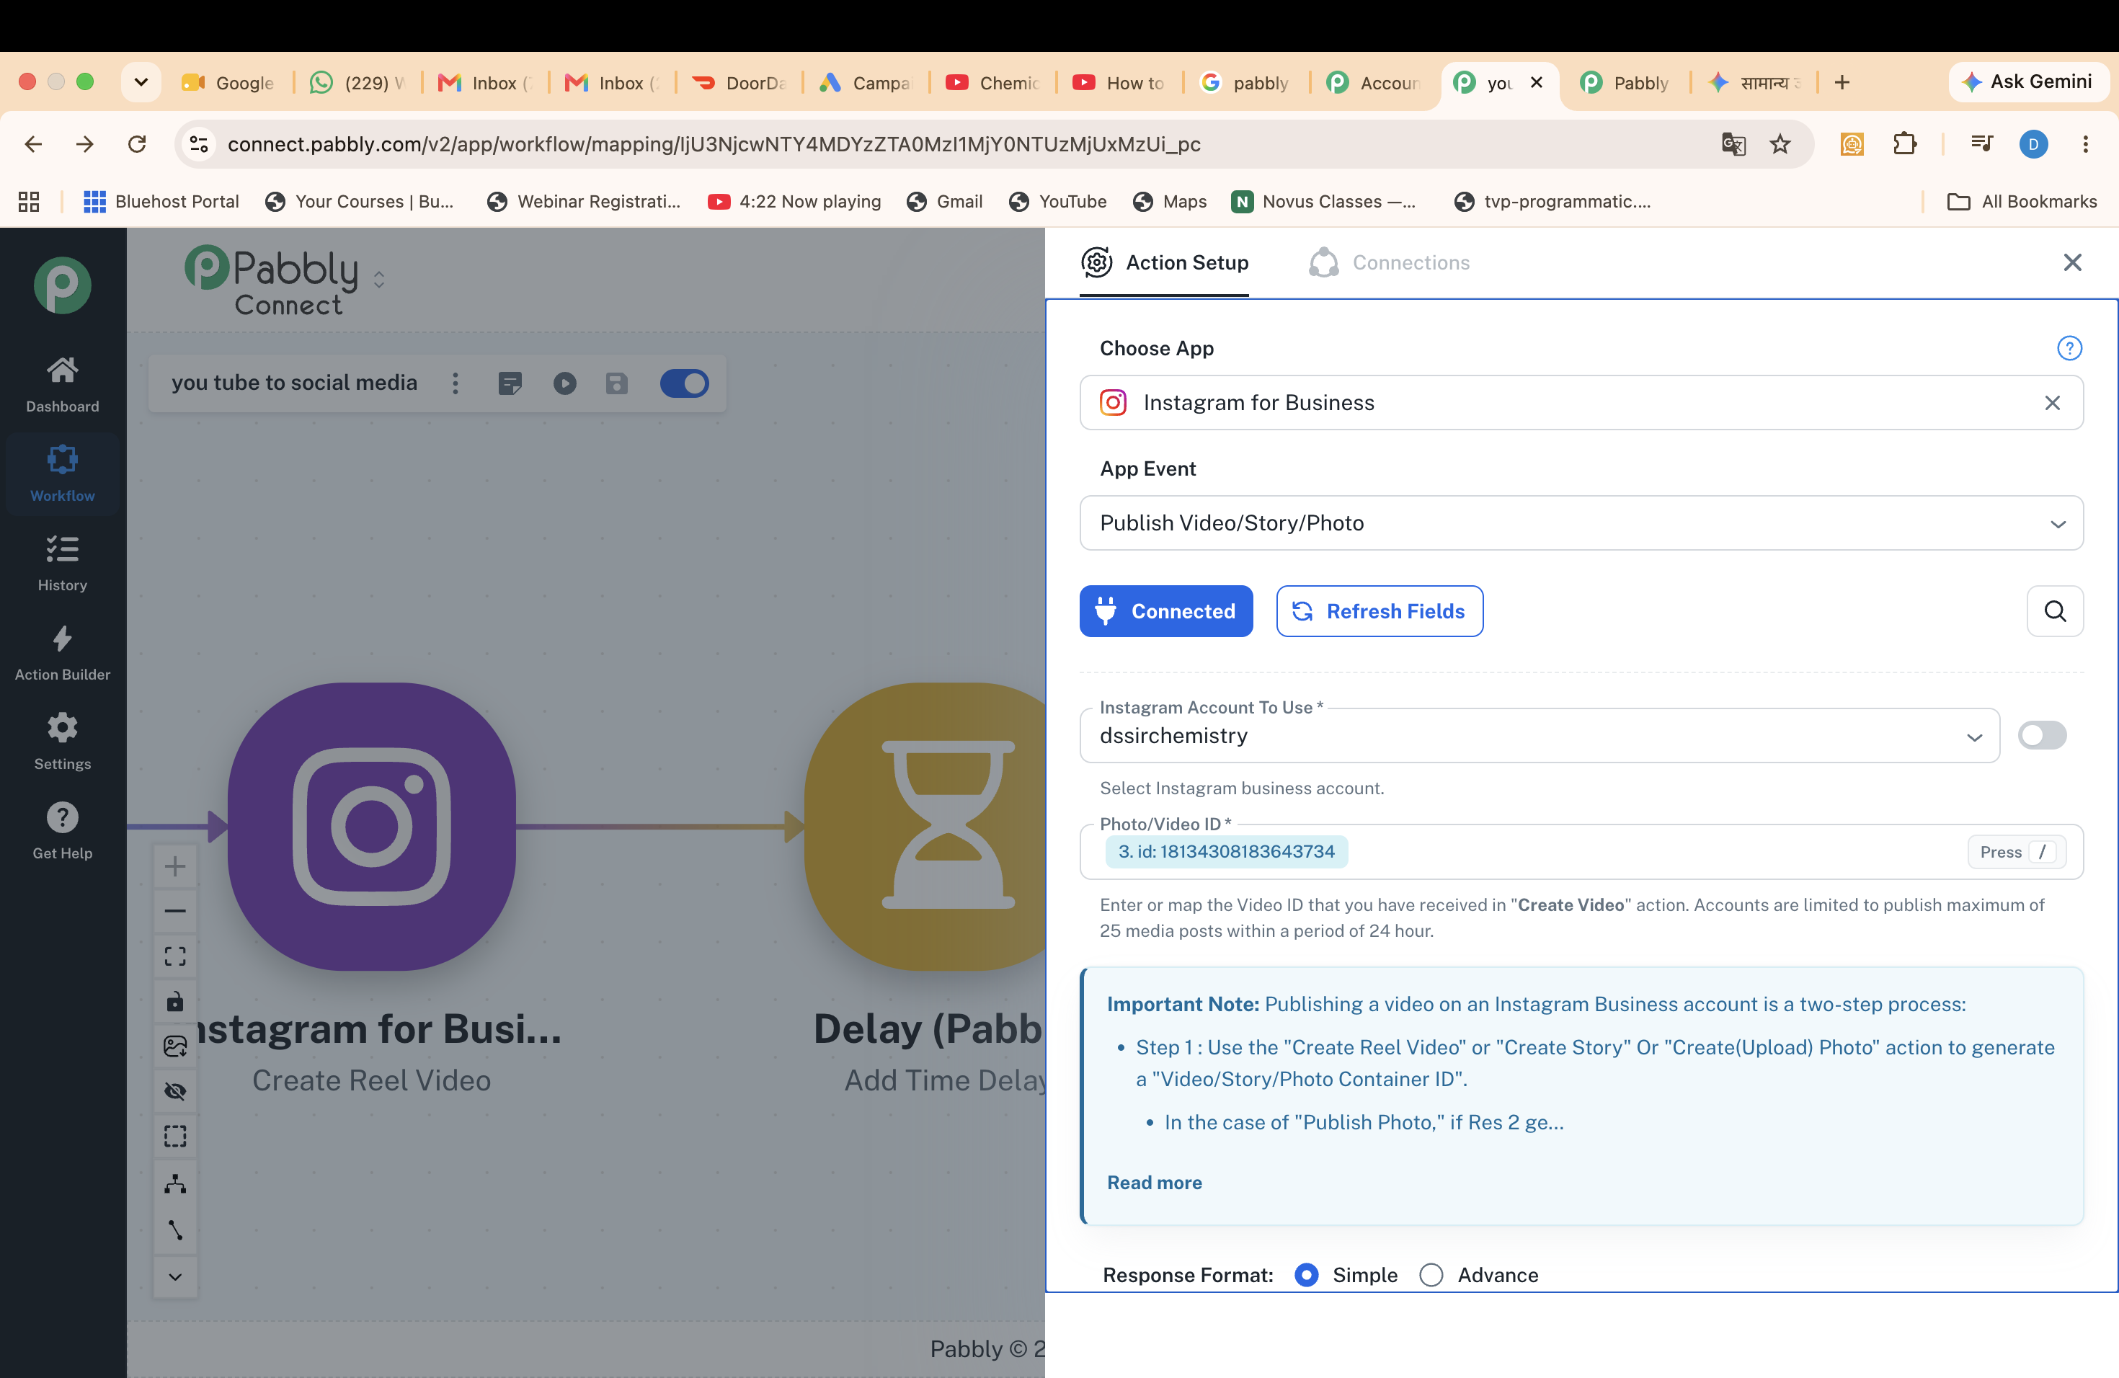The height and width of the screenshot is (1378, 2119).
Task: Open the Choose App help icon
Action: click(2069, 348)
